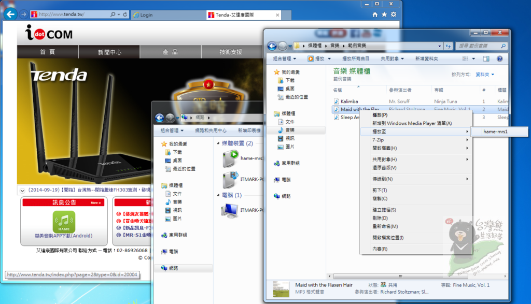
Task: Open address bar history dropdown in music window
Action: (x=440, y=46)
